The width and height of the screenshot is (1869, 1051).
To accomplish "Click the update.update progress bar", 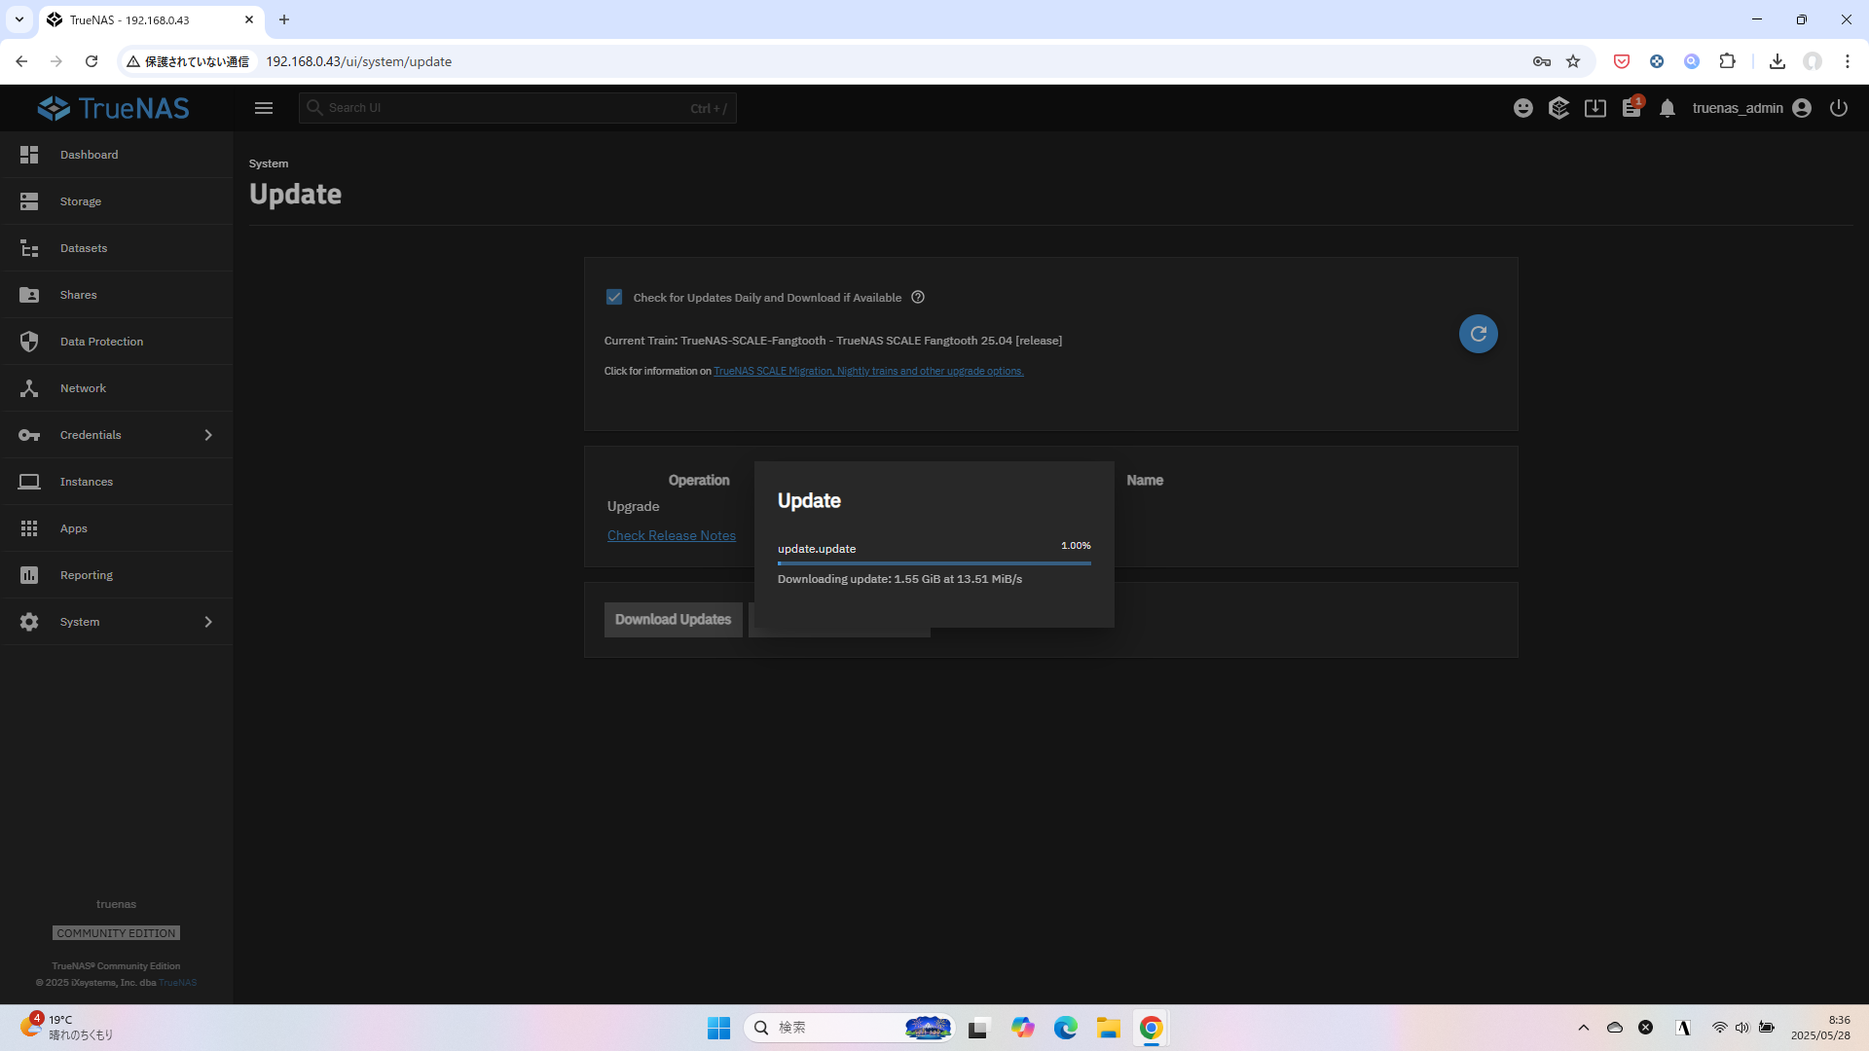I will click(934, 563).
